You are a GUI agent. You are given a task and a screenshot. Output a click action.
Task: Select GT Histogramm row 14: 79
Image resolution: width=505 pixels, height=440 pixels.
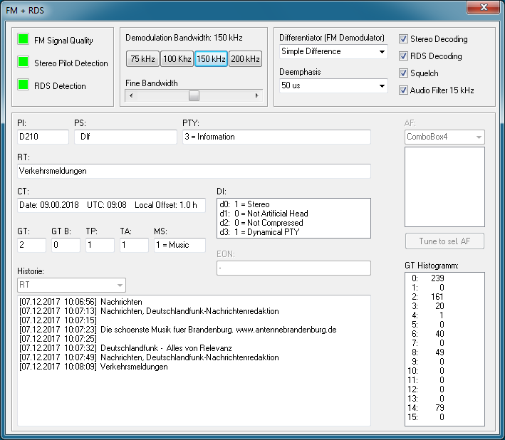444,408
